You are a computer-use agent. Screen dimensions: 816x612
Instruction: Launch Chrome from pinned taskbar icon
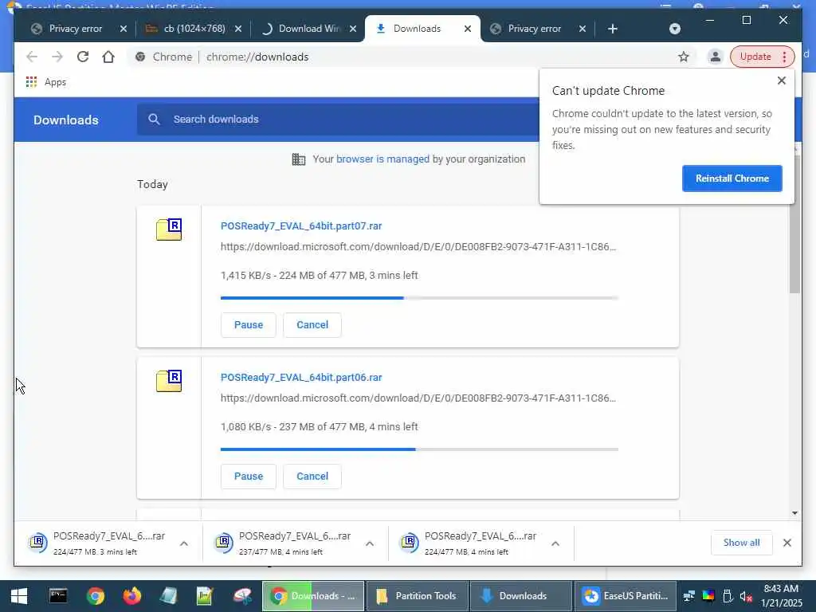(x=96, y=596)
